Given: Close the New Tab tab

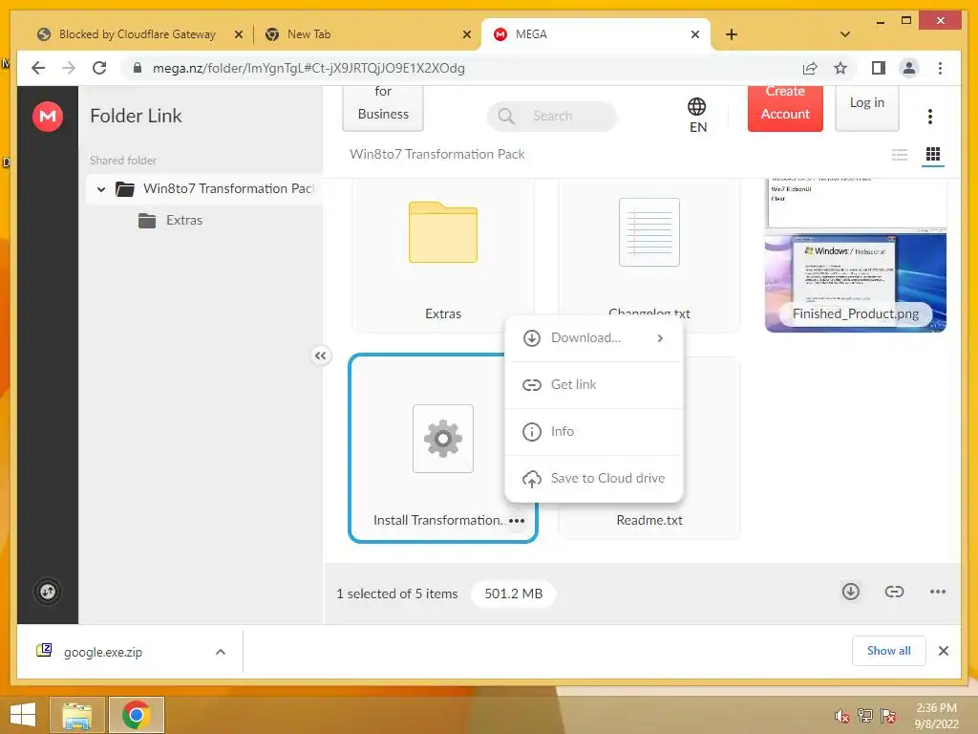Looking at the screenshot, I should coord(466,35).
